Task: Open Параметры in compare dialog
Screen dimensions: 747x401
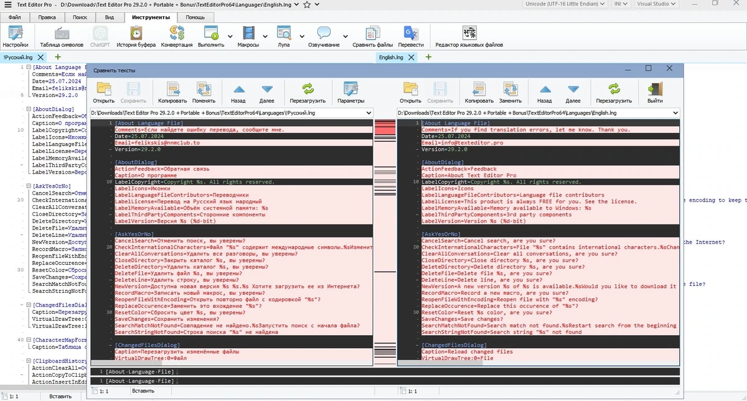Action: tap(351, 93)
